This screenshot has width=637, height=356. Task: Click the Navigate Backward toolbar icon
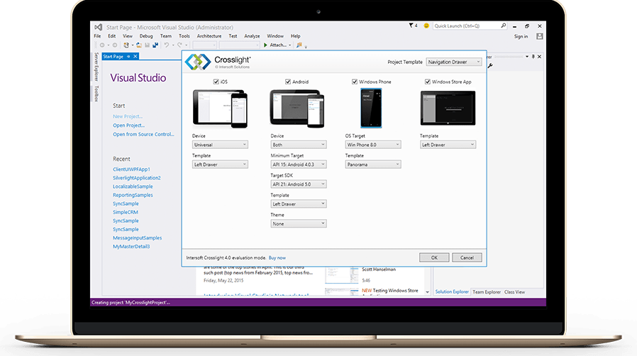pos(102,45)
